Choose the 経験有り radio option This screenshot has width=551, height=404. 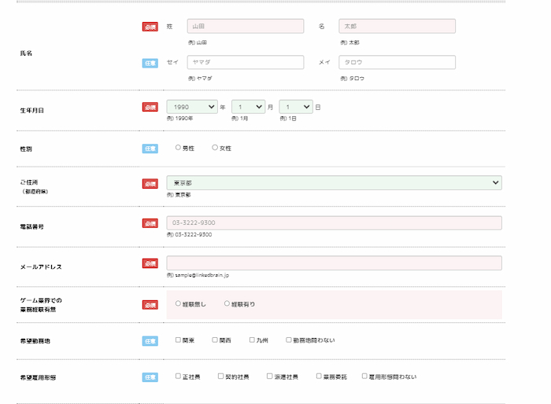coord(227,303)
